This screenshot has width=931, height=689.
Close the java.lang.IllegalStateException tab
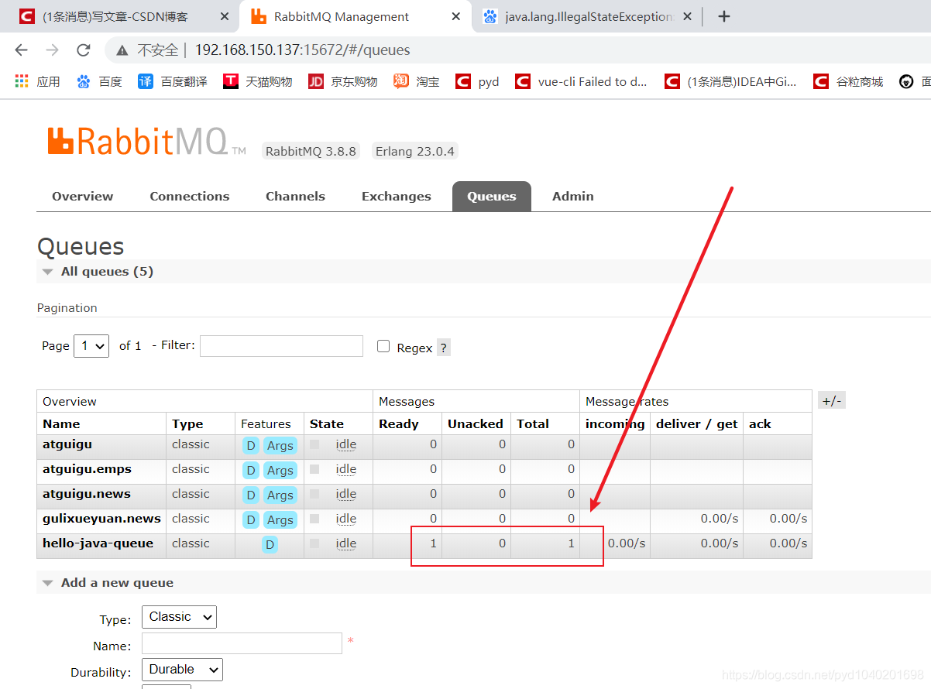(689, 16)
